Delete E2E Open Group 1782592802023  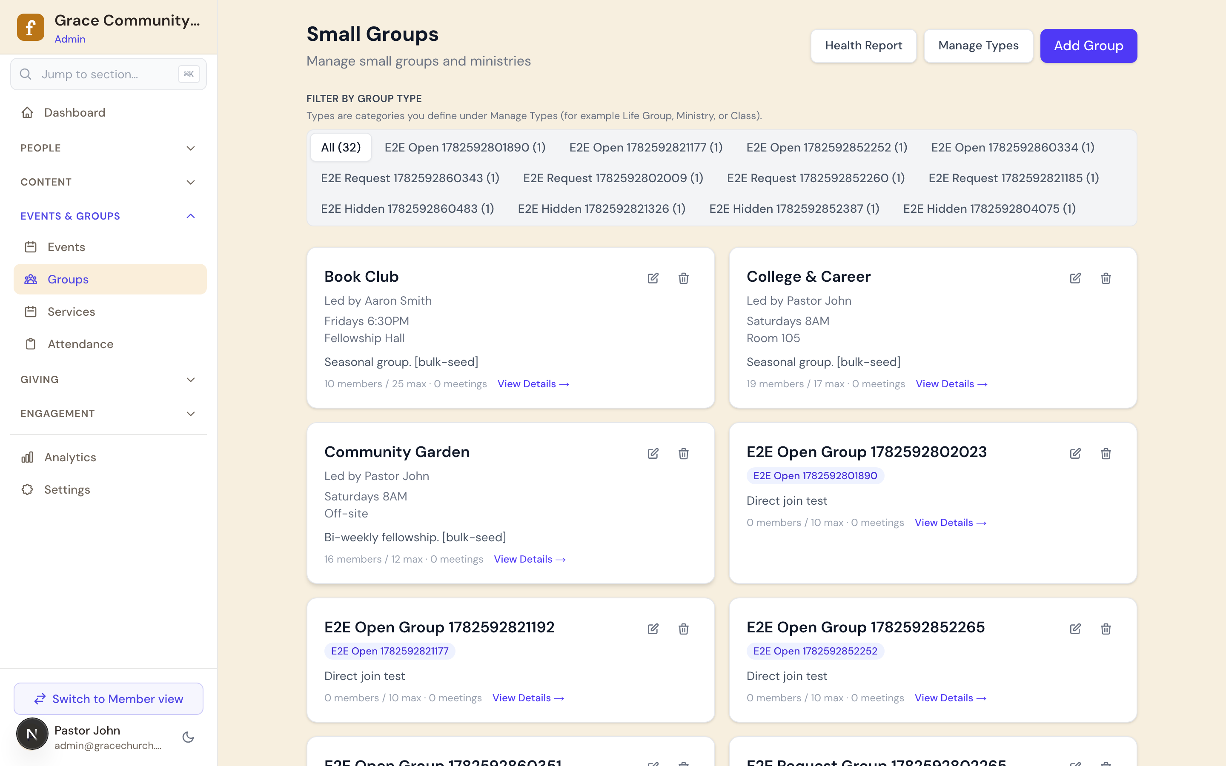1106,453
